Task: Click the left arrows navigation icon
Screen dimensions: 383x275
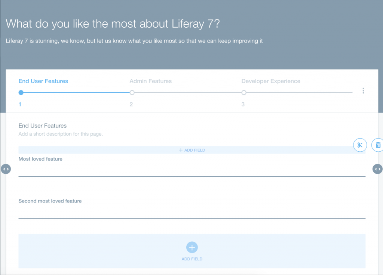Action: coord(6,169)
